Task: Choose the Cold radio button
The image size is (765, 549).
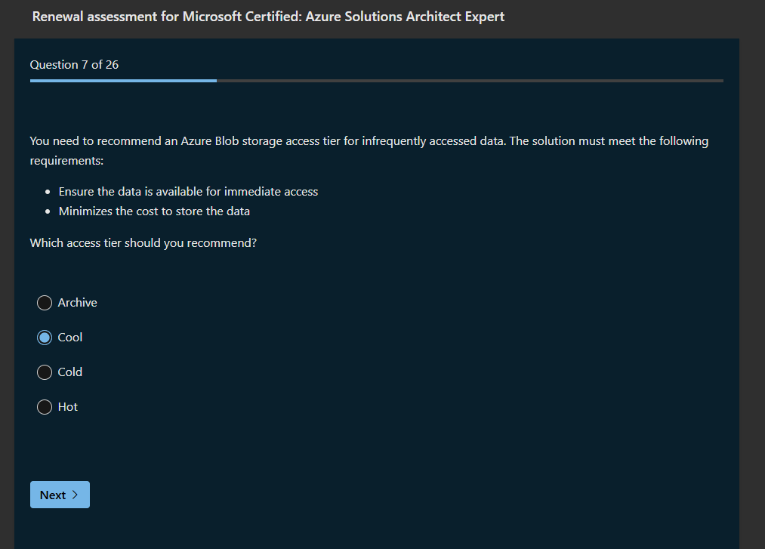Action: (45, 372)
